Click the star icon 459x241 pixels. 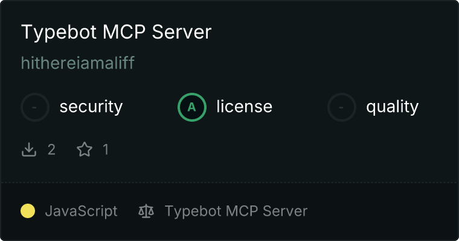85,149
